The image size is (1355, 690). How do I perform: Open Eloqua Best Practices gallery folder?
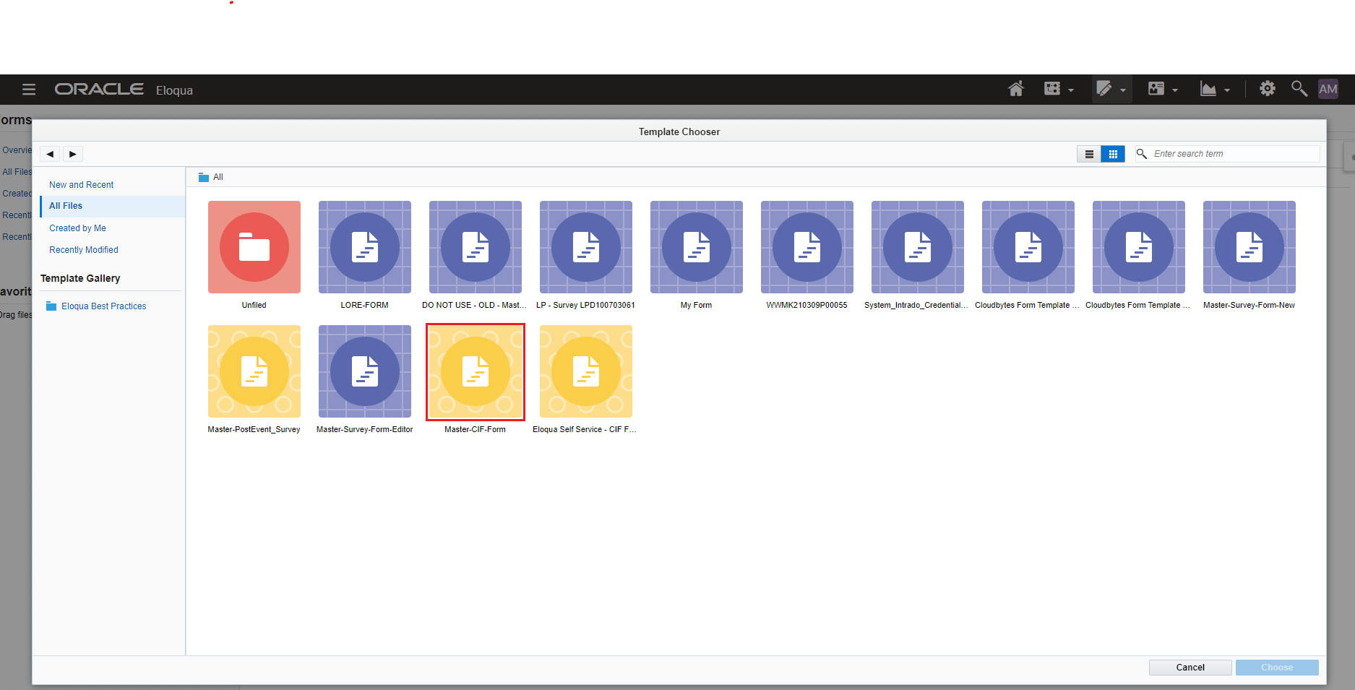(x=96, y=306)
